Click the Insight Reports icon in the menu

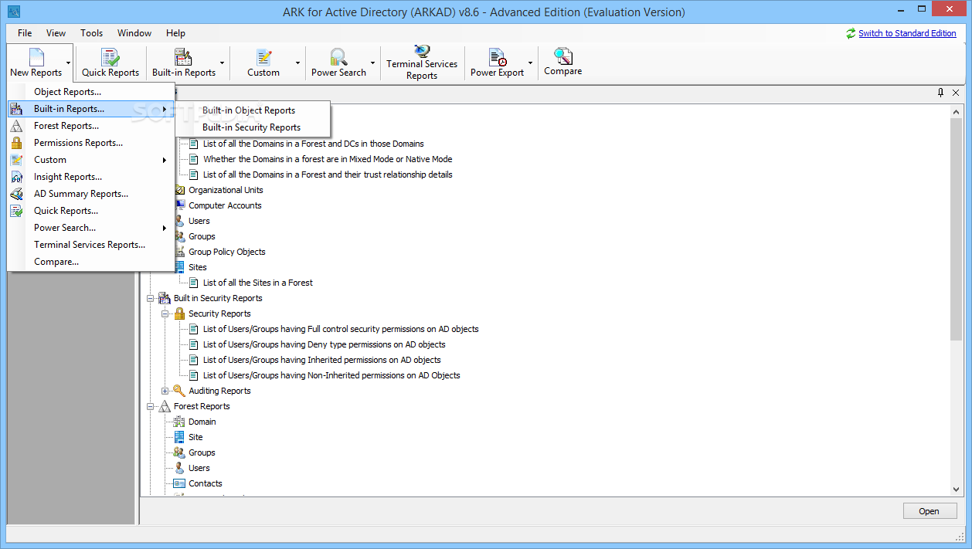click(17, 177)
